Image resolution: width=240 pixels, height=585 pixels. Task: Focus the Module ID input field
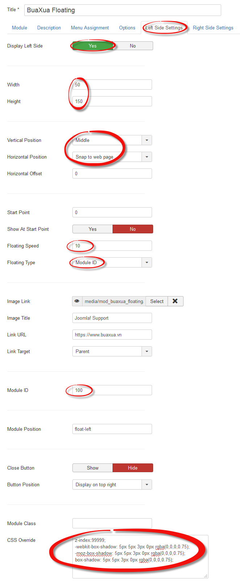(112, 390)
